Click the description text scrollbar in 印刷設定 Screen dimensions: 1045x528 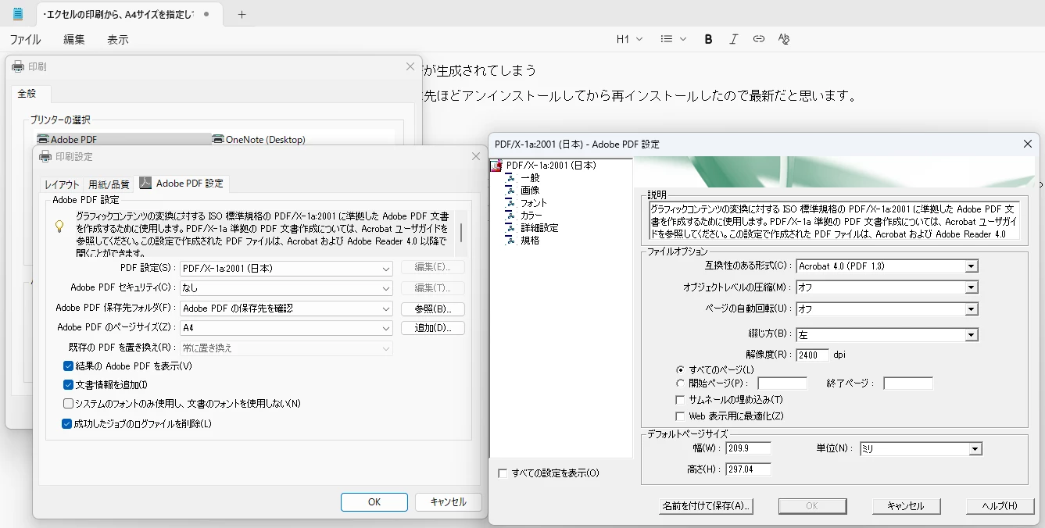462,234
